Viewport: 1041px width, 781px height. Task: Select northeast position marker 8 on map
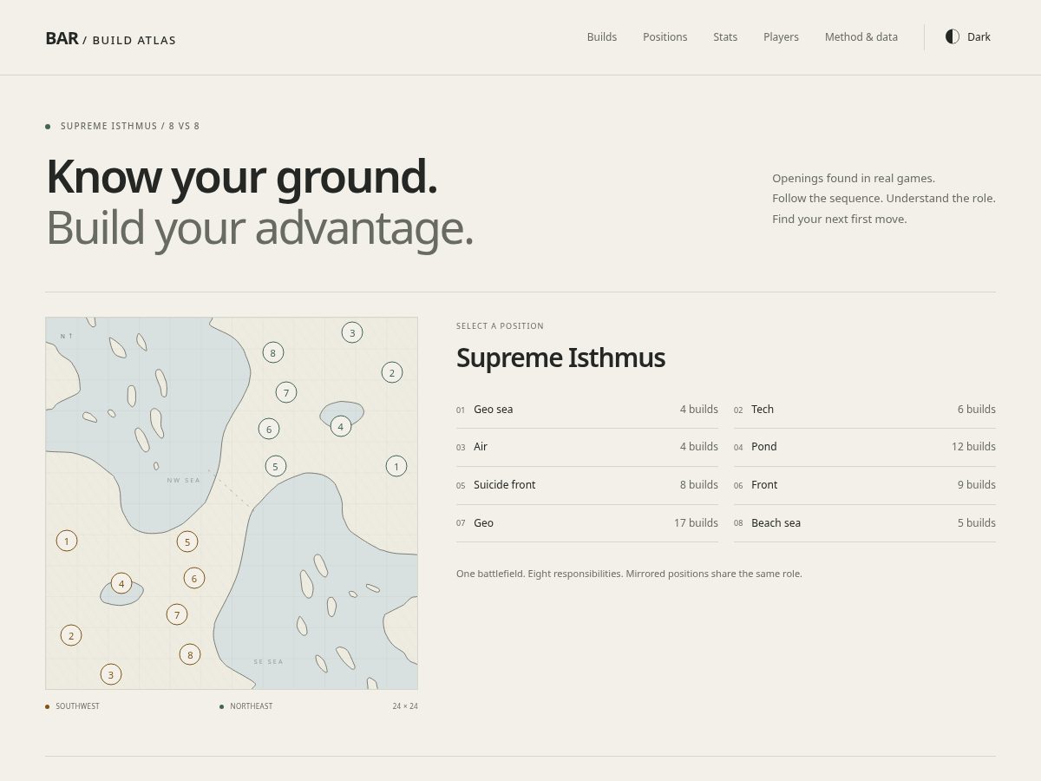coord(272,352)
